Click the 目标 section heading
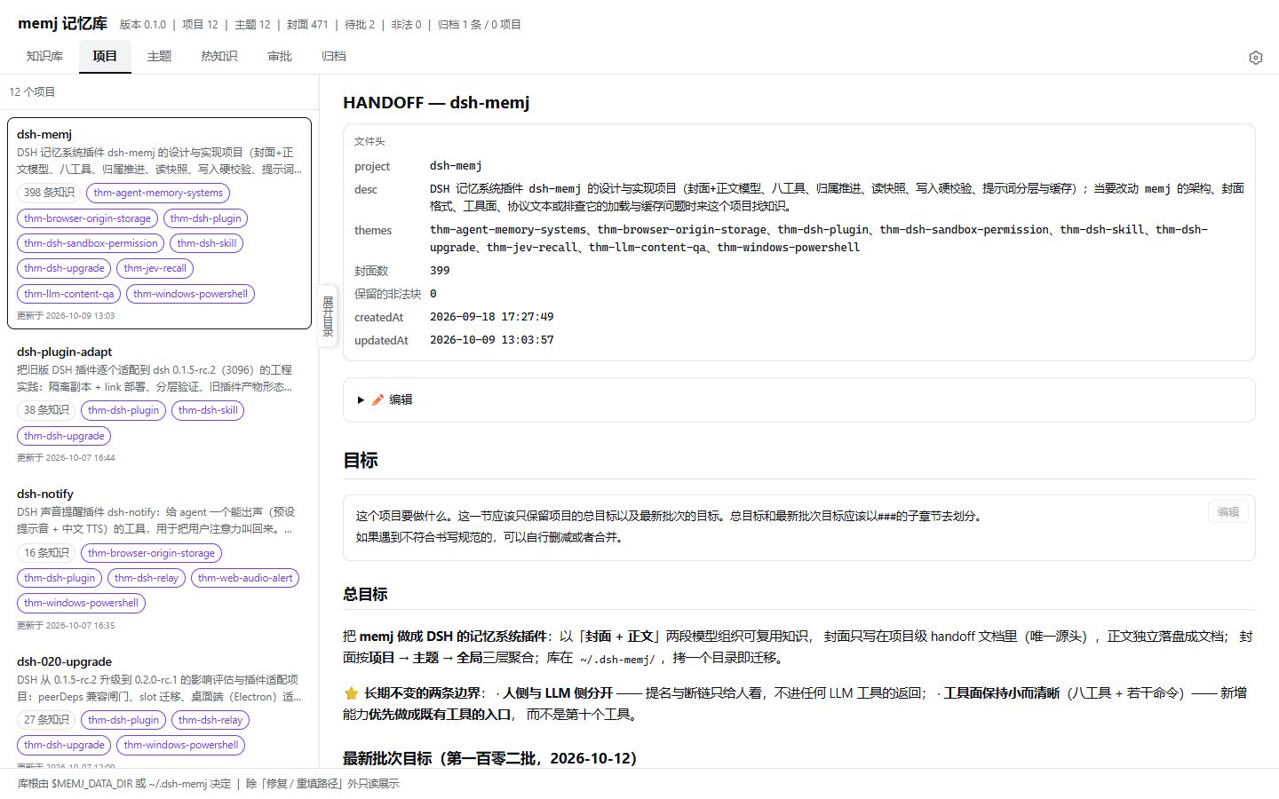 (x=361, y=460)
